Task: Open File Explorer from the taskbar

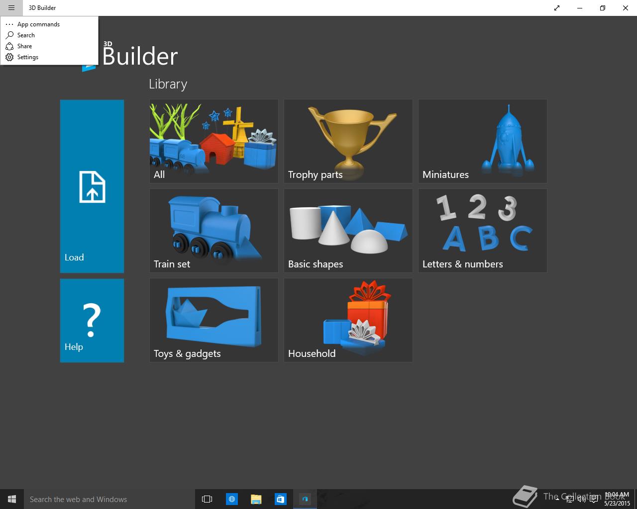Action: (x=256, y=499)
